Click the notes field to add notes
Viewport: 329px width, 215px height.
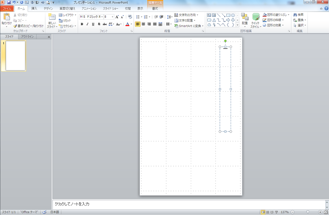coord(189,204)
